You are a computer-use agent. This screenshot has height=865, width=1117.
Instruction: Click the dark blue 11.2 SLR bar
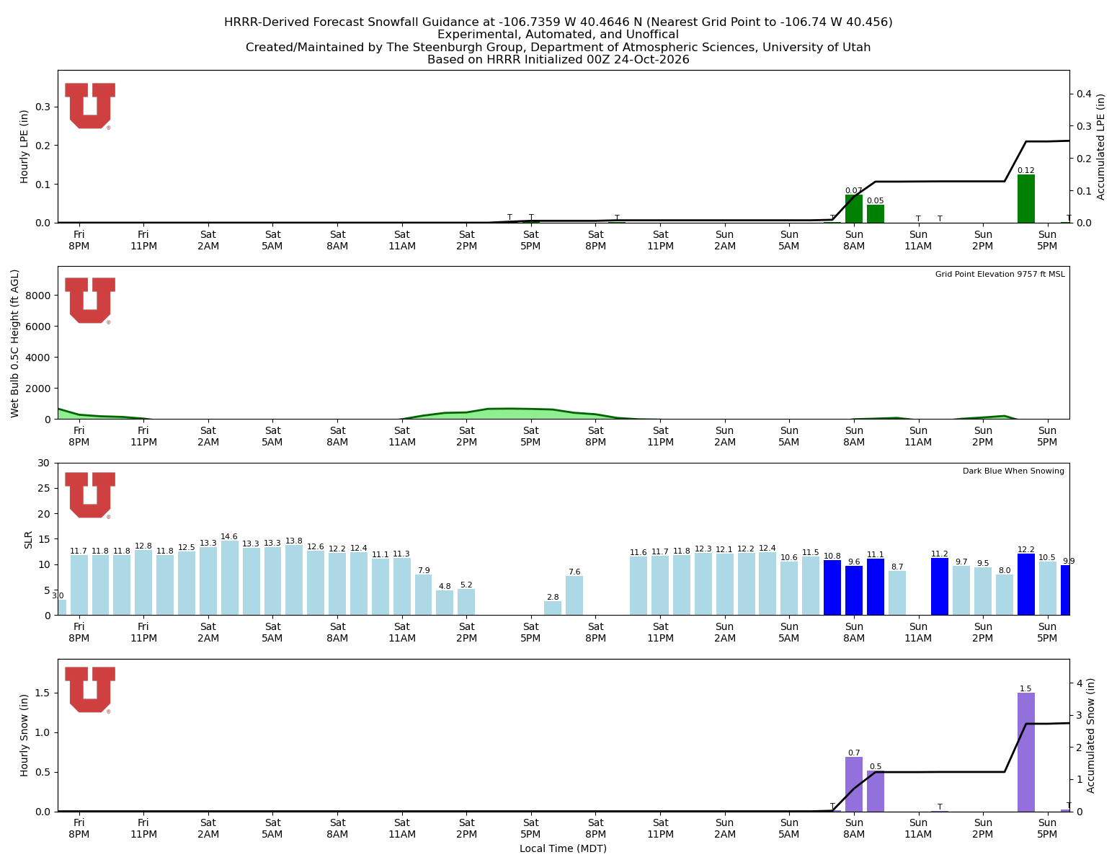pyautogui.click(x=940, y=587)
